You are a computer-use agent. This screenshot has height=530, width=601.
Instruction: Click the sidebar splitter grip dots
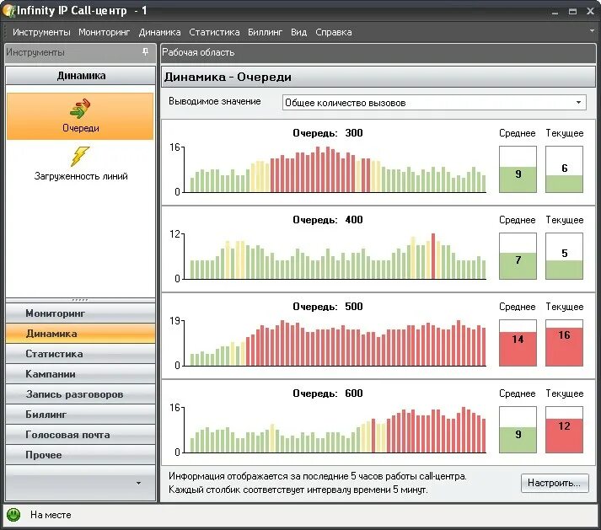point(80,300)
